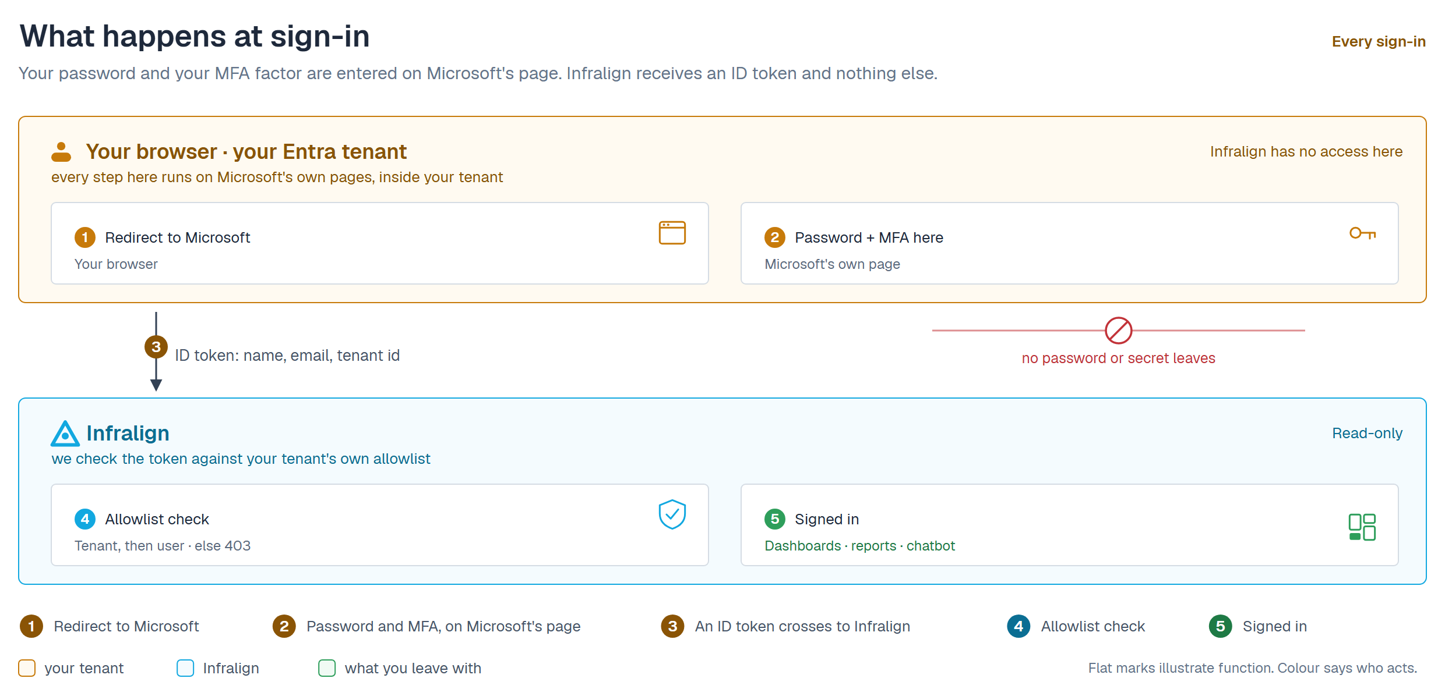The image size is (1445, 696).
Task: Click 'we check the token against your tenant's own allowlist'
Action: point(241,459)
